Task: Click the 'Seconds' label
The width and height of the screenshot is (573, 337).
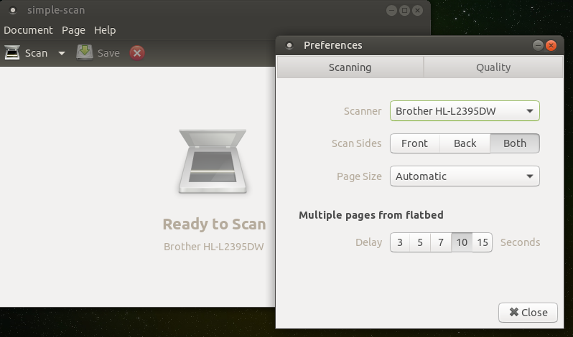Action: click(x=521, y=242)
